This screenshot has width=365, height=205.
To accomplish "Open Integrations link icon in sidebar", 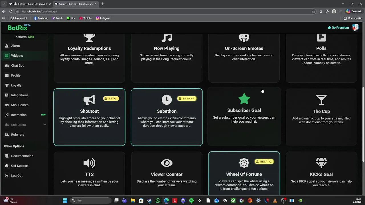I will (7, 95).
